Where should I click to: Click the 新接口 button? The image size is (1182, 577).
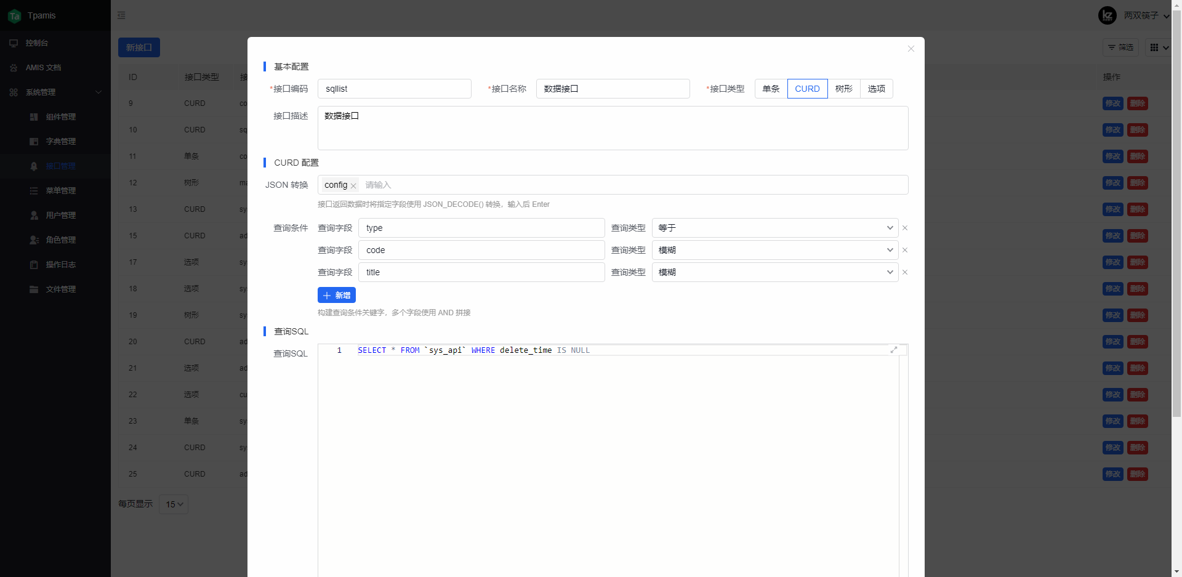(x=139, y=47)
